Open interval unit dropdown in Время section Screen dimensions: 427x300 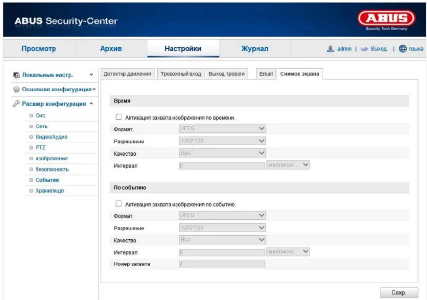[289, 165]
